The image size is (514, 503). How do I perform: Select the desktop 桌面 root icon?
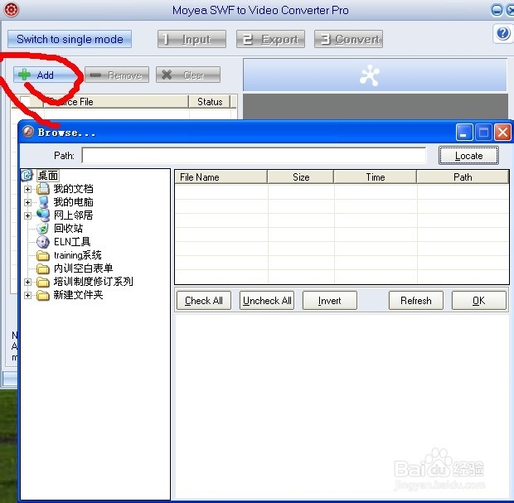27,176
